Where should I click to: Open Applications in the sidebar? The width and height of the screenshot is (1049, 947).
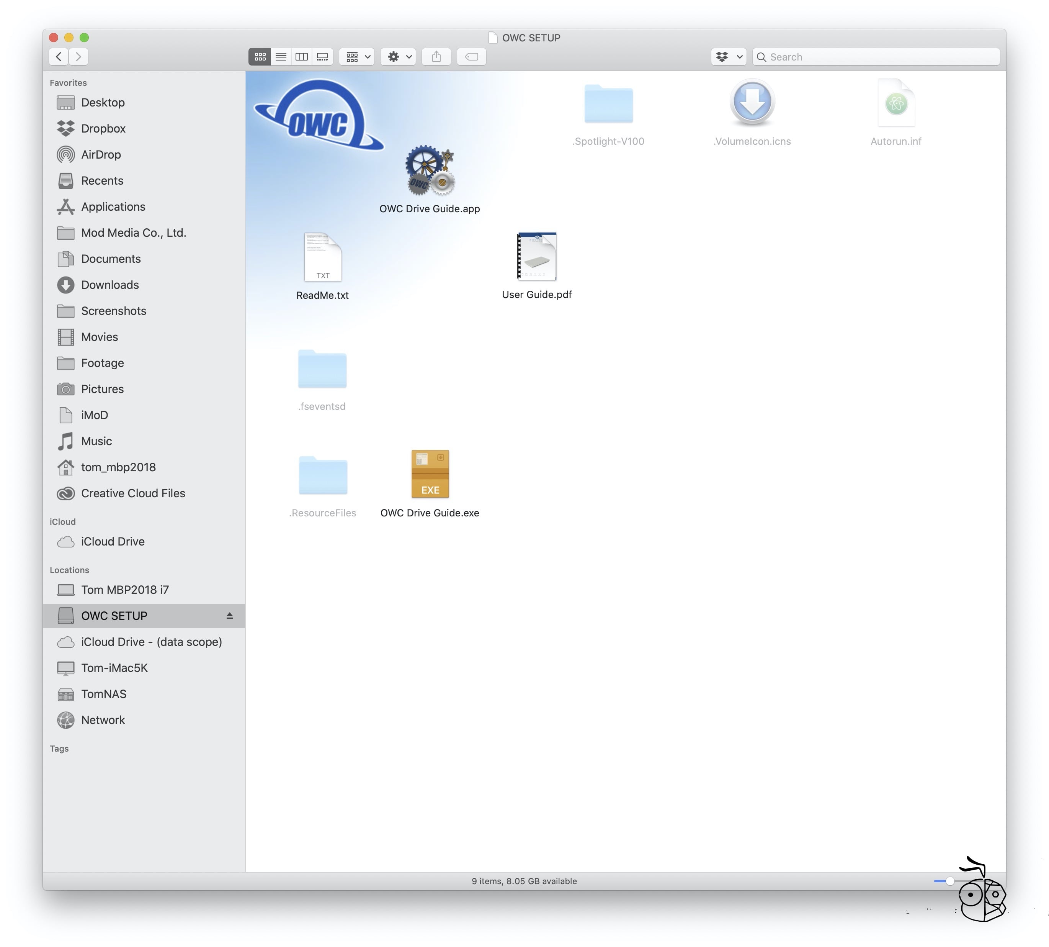[113, 206]
